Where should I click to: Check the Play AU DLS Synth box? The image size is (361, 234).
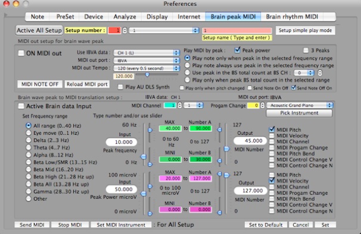[x=120, y=87]
